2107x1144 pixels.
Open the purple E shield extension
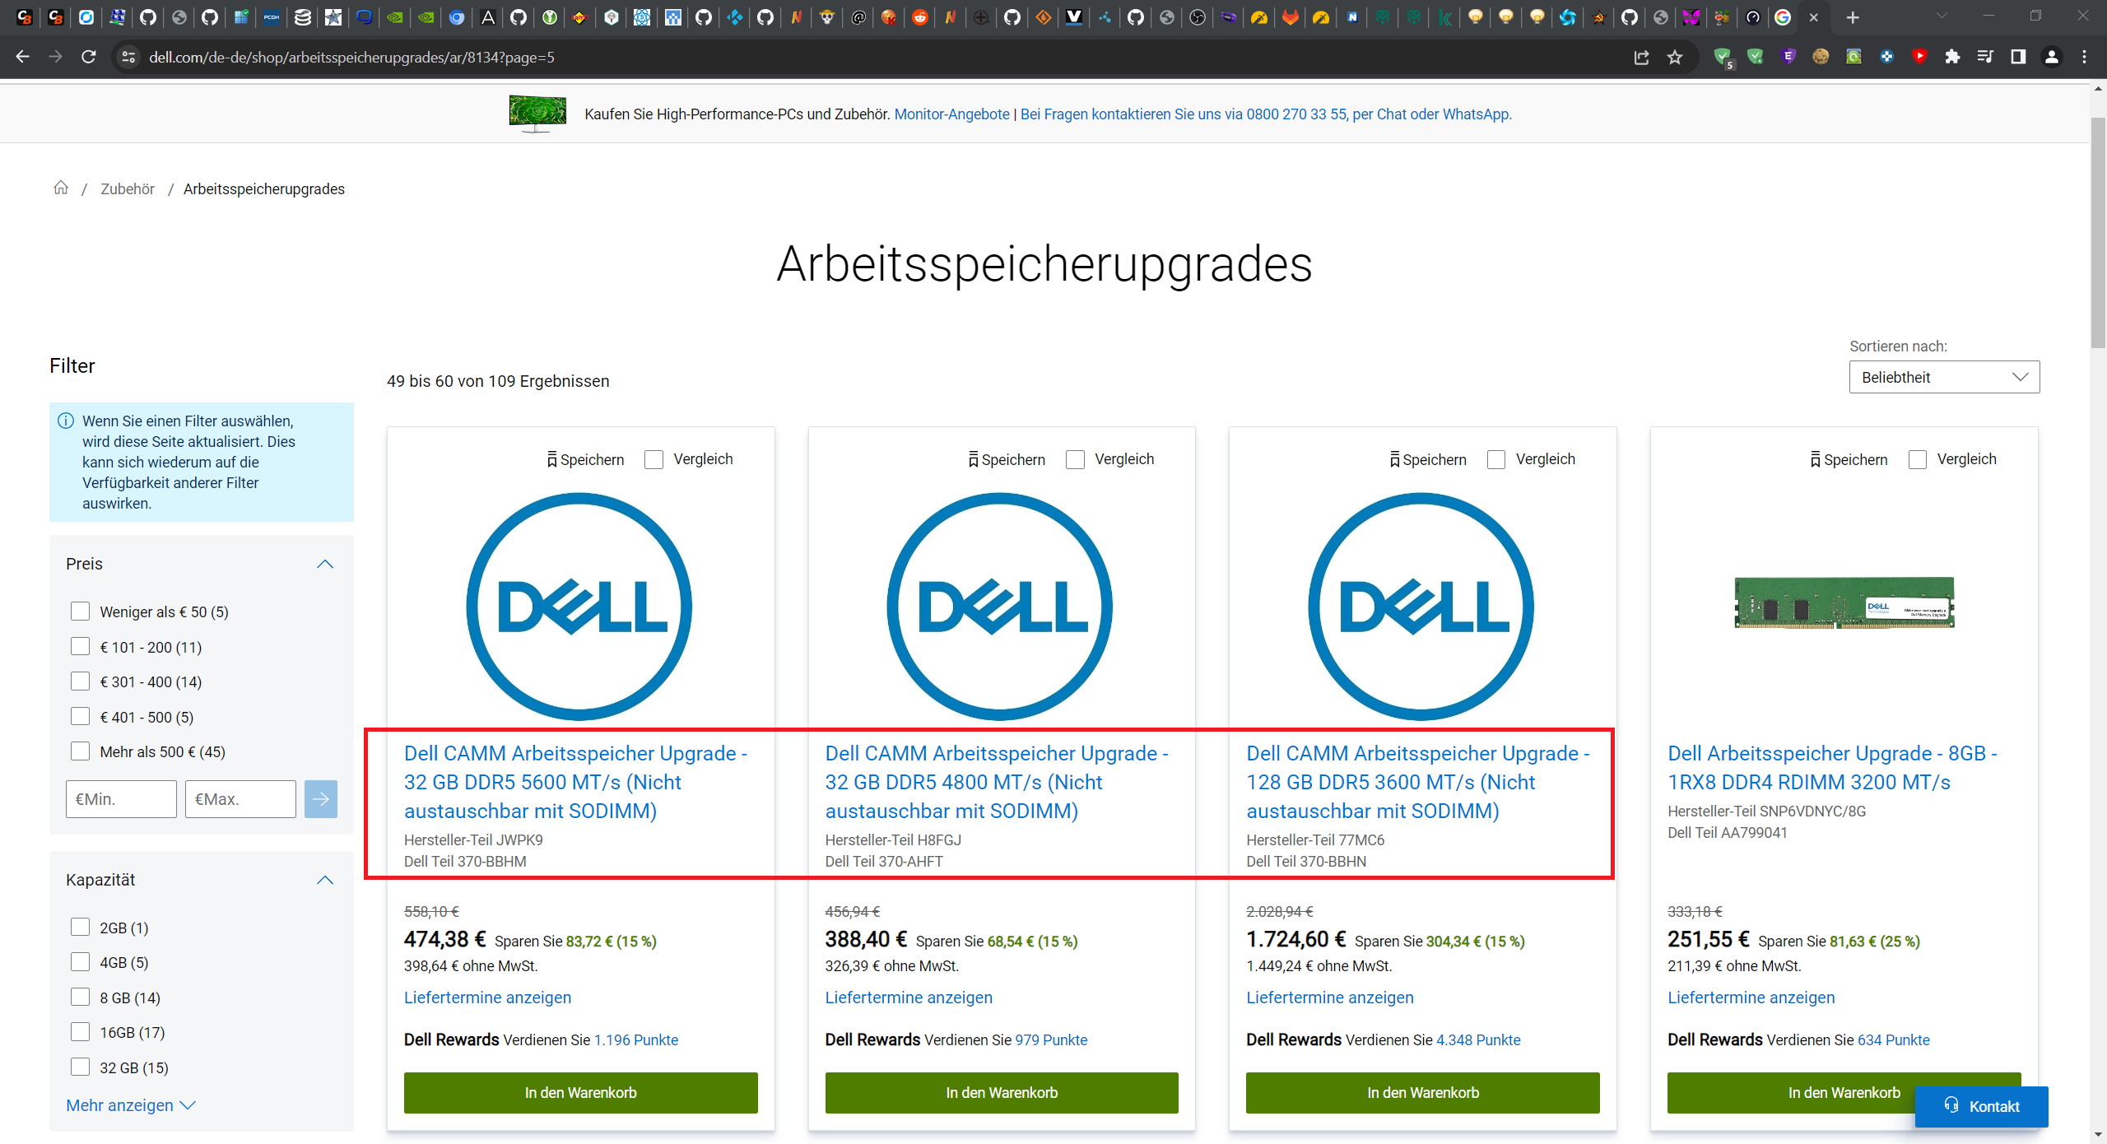(x=1788, y=57)
